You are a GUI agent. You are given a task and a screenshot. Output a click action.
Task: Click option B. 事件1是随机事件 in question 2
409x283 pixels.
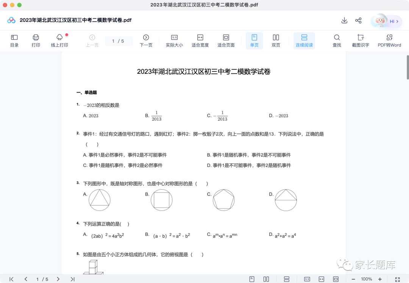coord(248,155)
